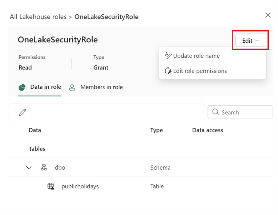
Task: Open the Edit dropdown button
Action: 250,40
